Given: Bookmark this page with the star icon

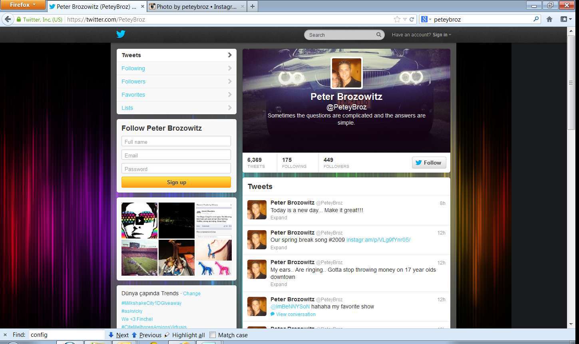Looking at the screenshot, I should click(397, 19).
